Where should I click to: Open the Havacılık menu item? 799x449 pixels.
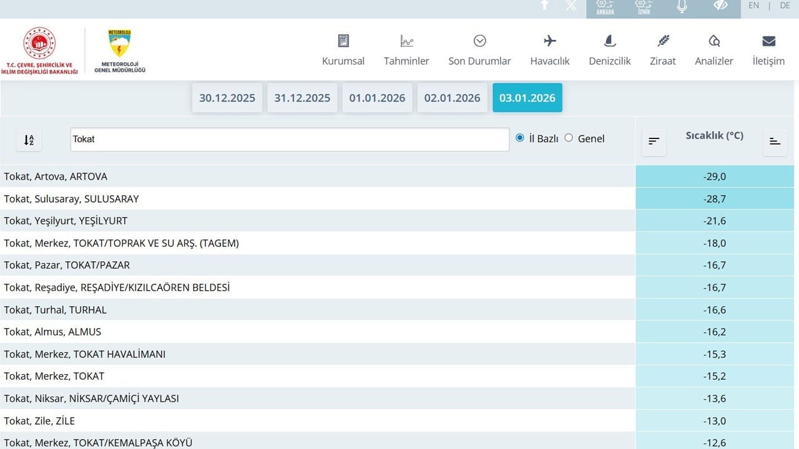click(x=550, y=50)
